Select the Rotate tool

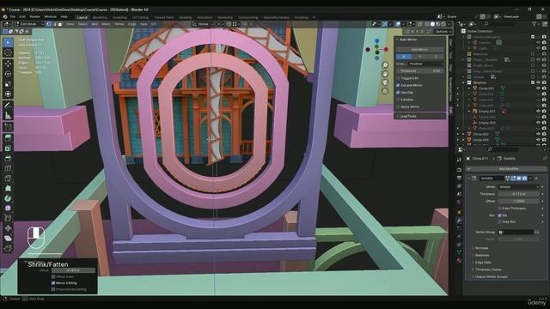point(8,74)
